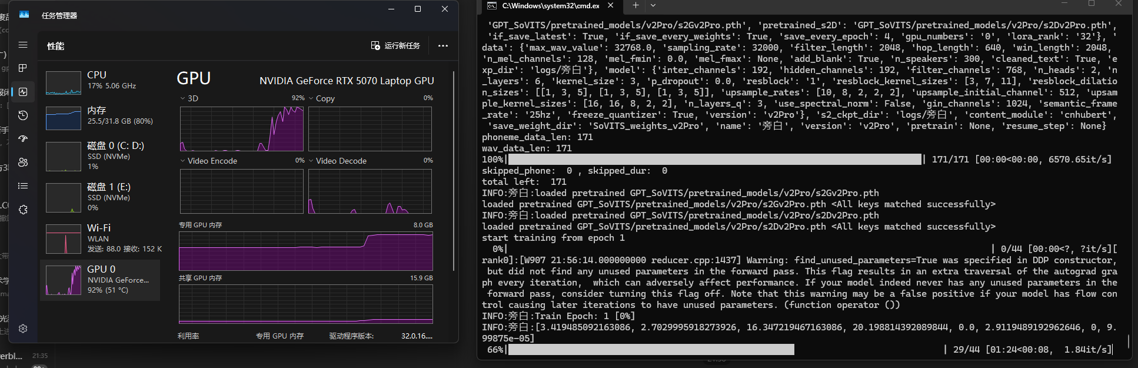The height and width of the screenshot is (368, 1138).
Task: Open the Details list icon in Task Manager
Action: click(x=23, y=186)
